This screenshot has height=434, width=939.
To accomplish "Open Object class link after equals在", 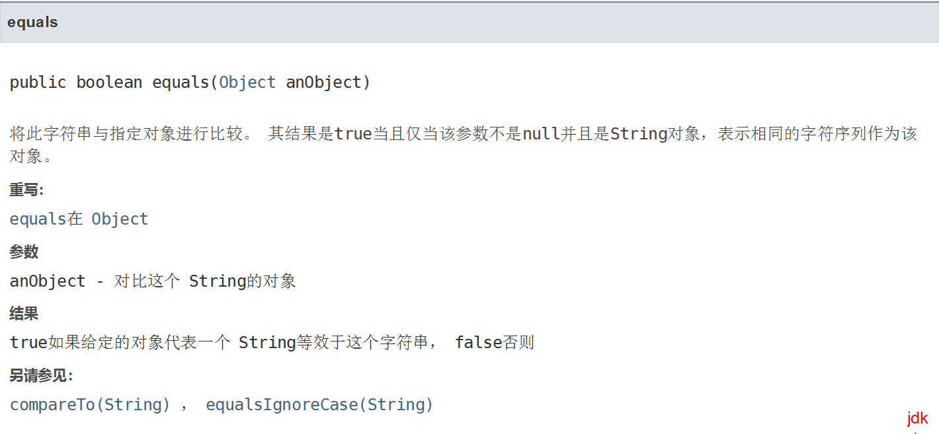I will (120, 219).
